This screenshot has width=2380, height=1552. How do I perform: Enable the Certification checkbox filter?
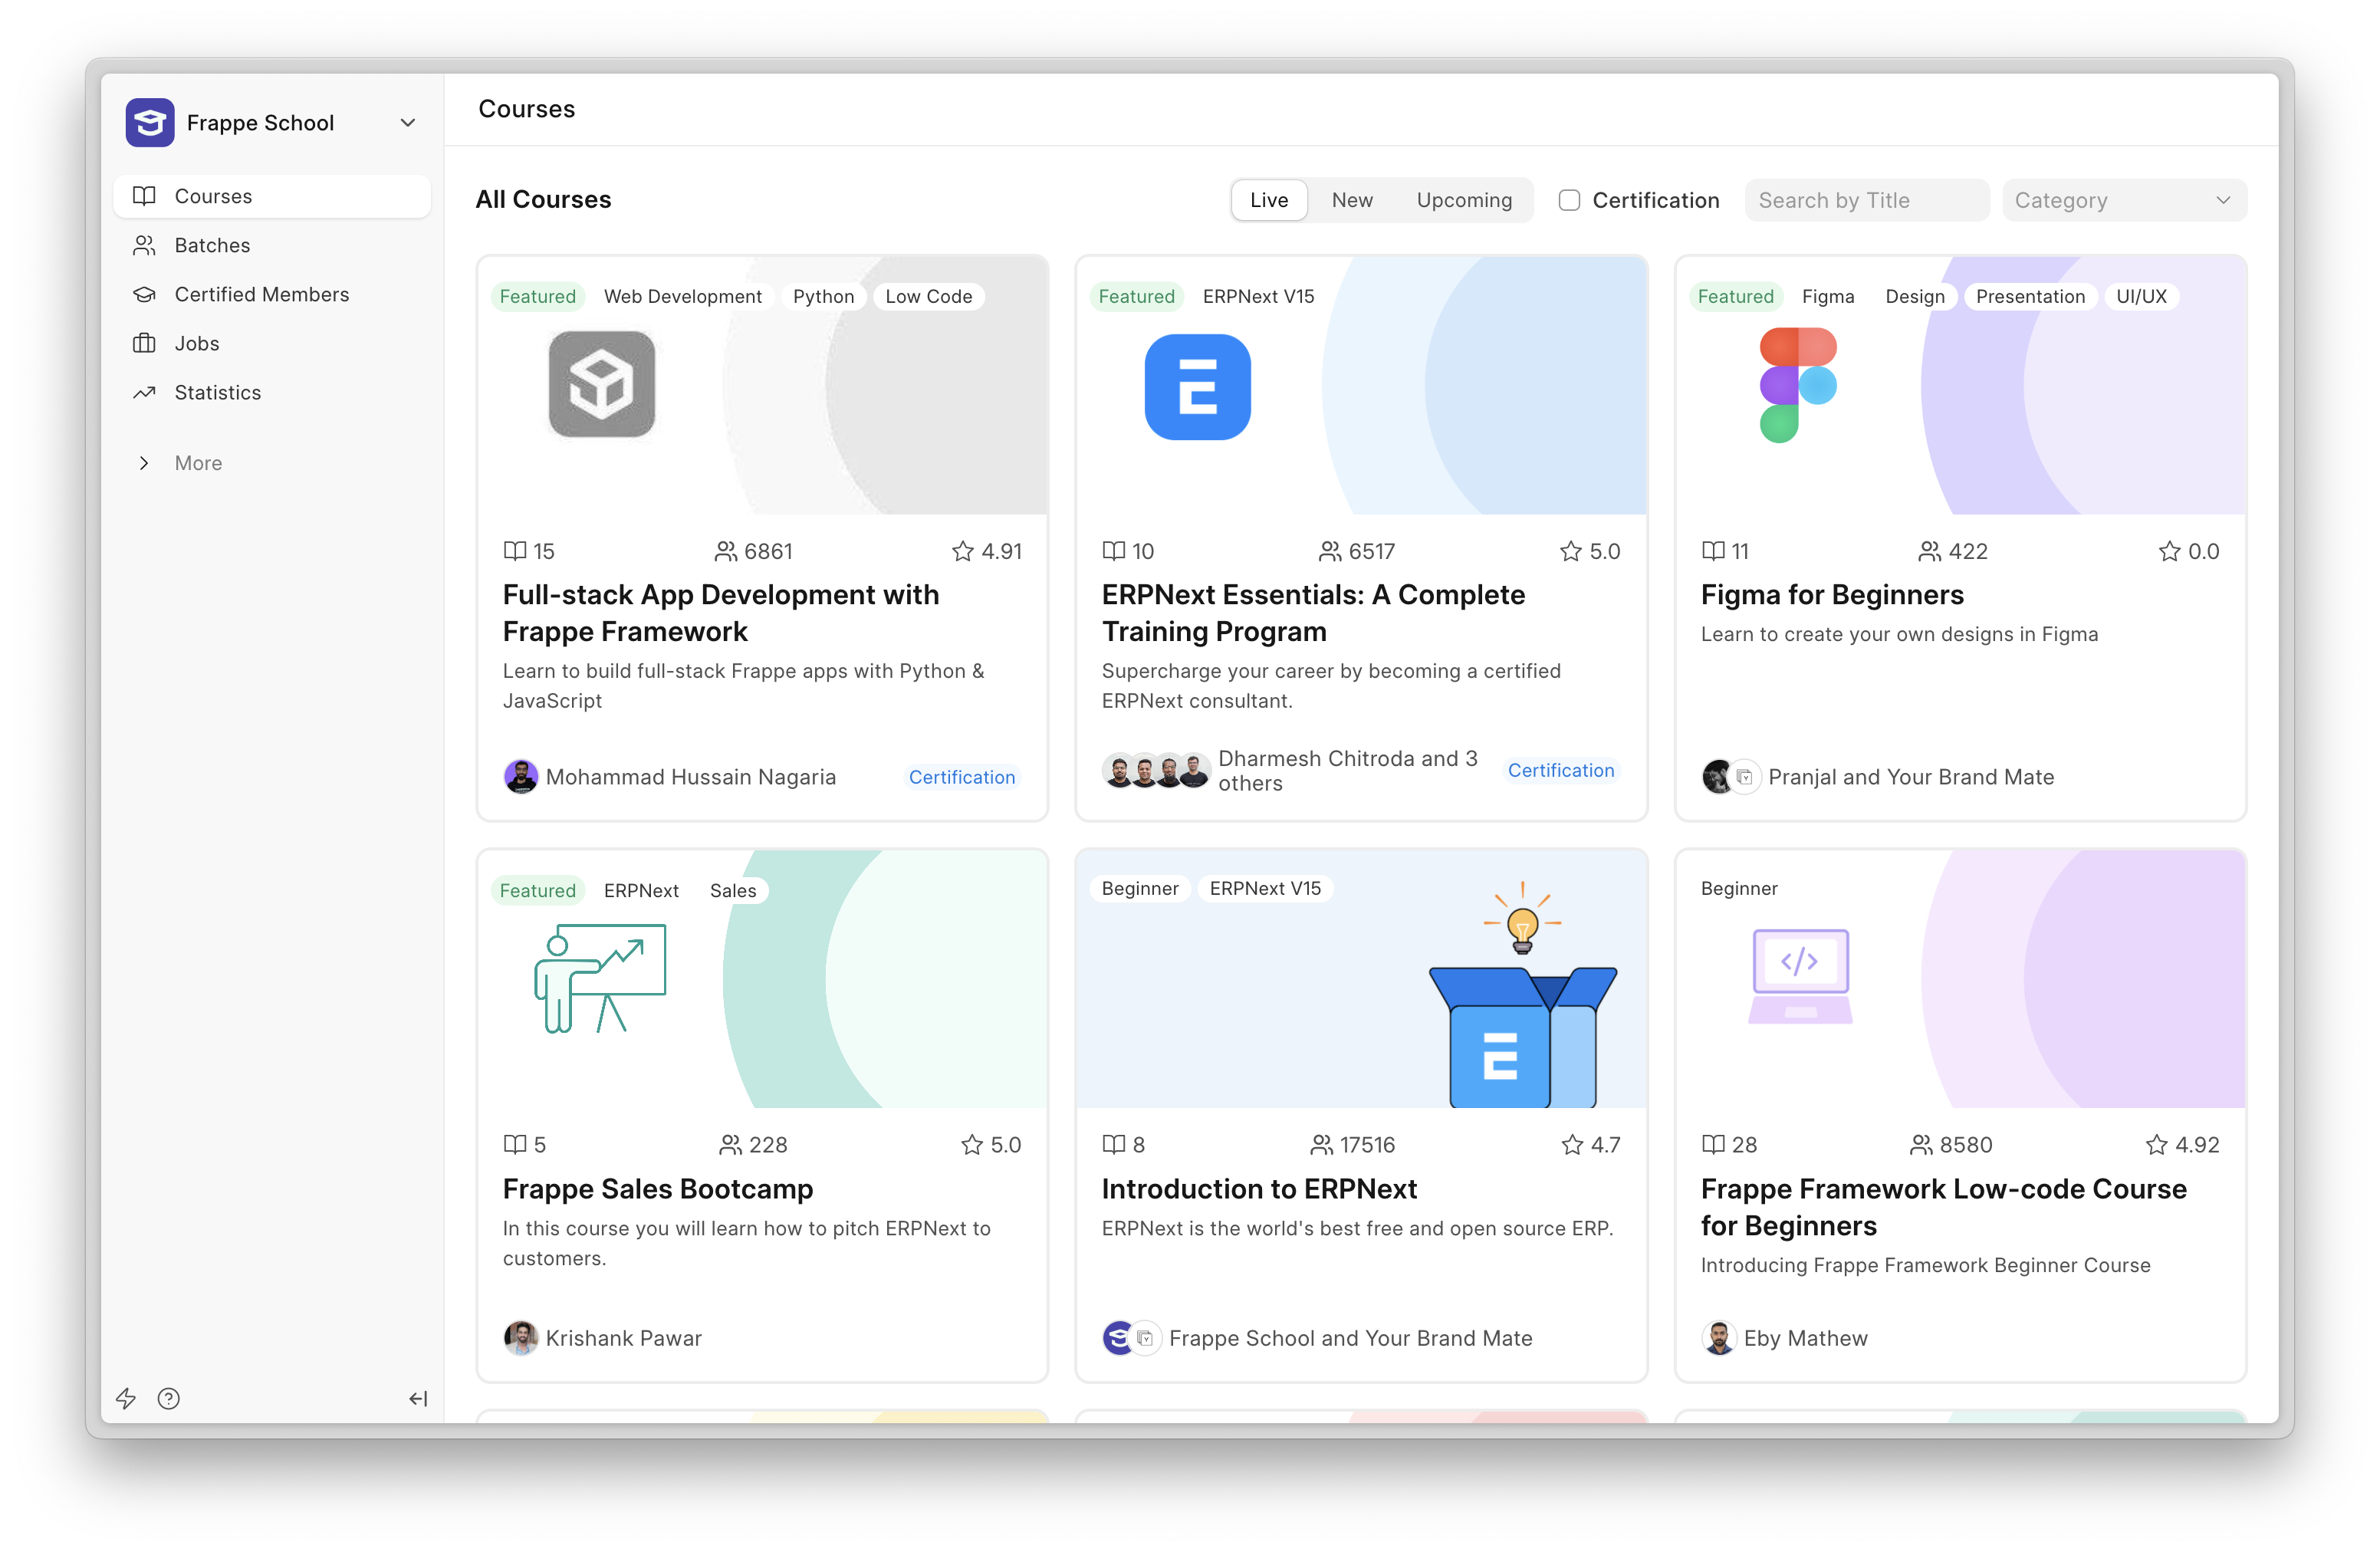click(1570, 200)
